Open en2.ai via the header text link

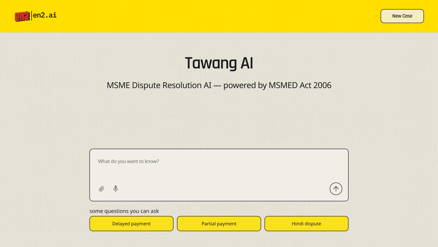point(44,15)
